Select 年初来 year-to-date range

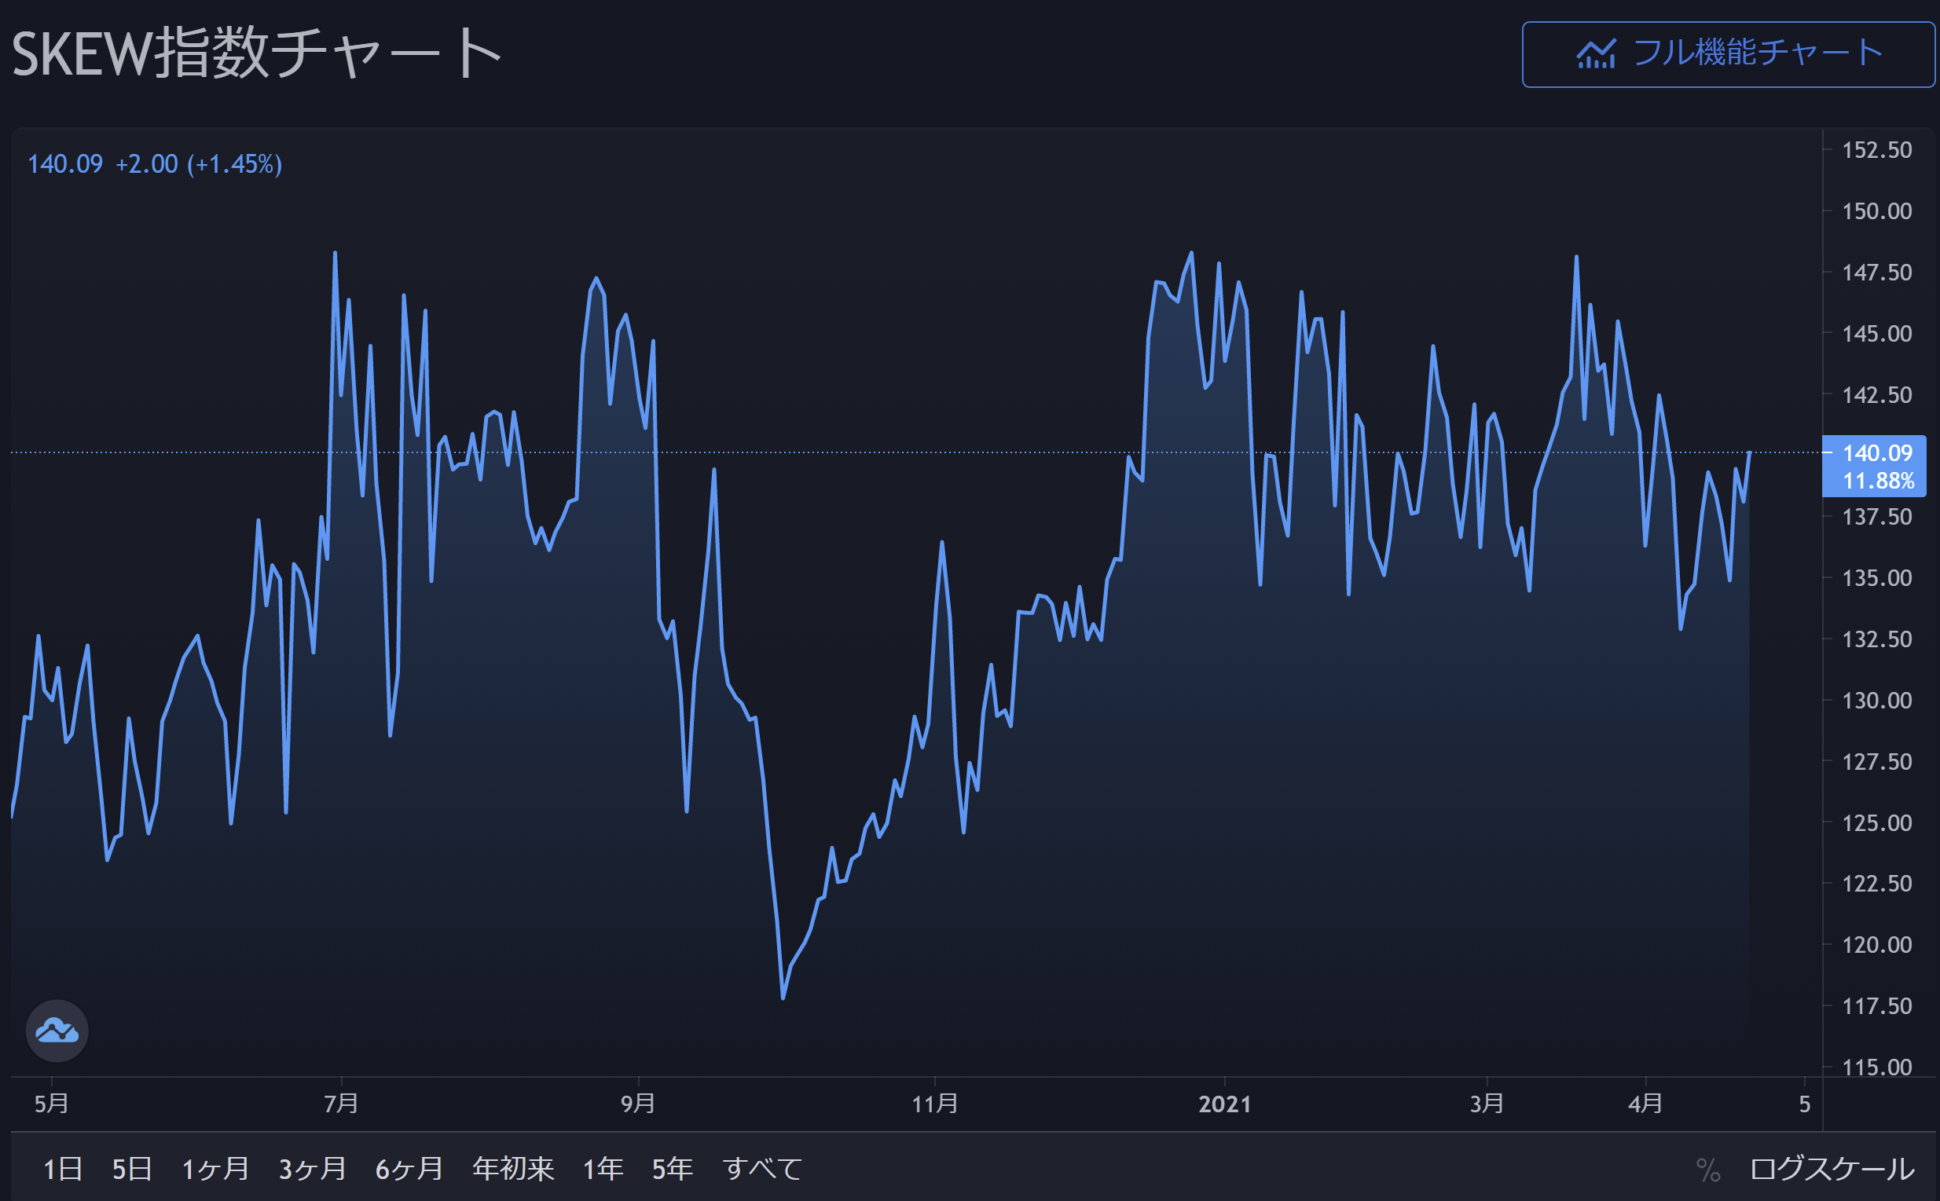pos(512,1169)
